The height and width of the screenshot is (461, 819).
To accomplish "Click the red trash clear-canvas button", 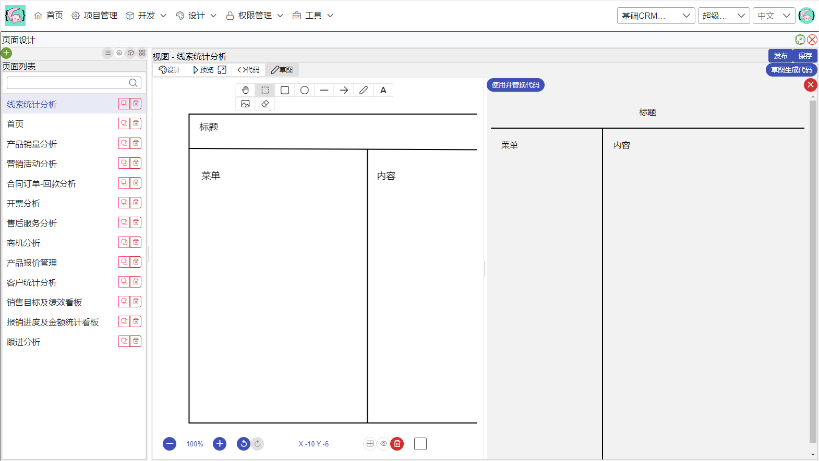I will click(x=397, y=444).
